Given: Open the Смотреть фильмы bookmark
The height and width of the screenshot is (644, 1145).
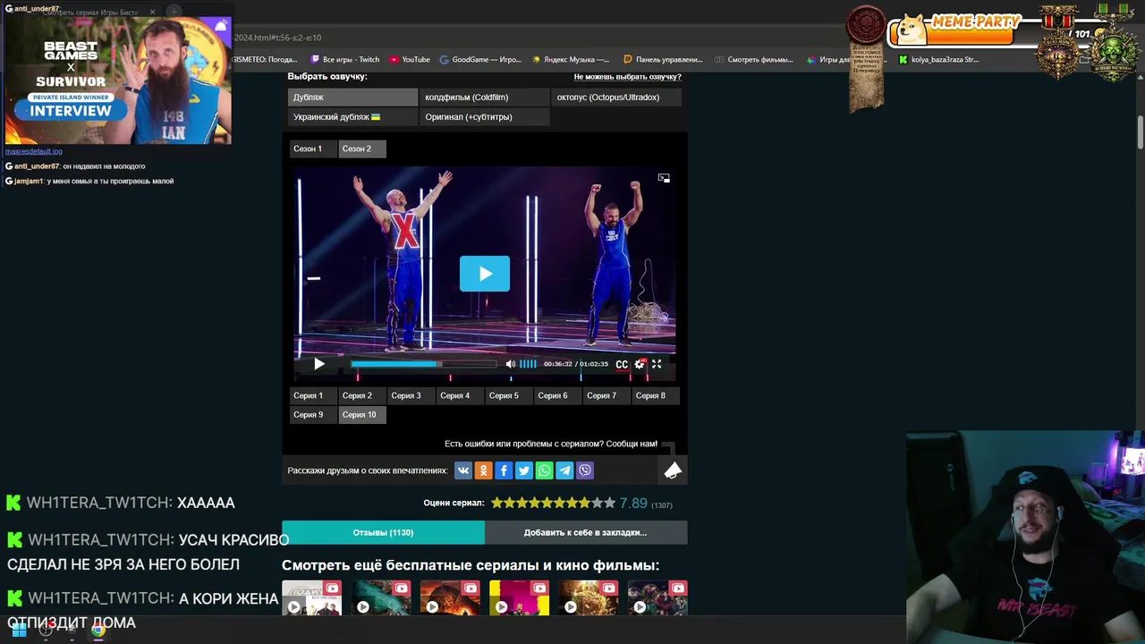Looking at the screenshot, I should (754, 60).
